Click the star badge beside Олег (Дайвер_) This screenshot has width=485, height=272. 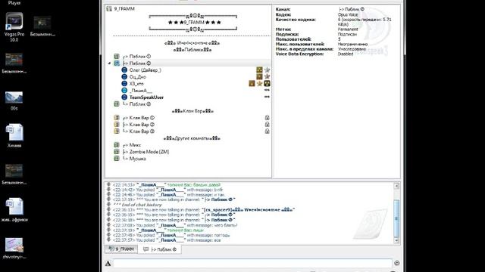268,70
